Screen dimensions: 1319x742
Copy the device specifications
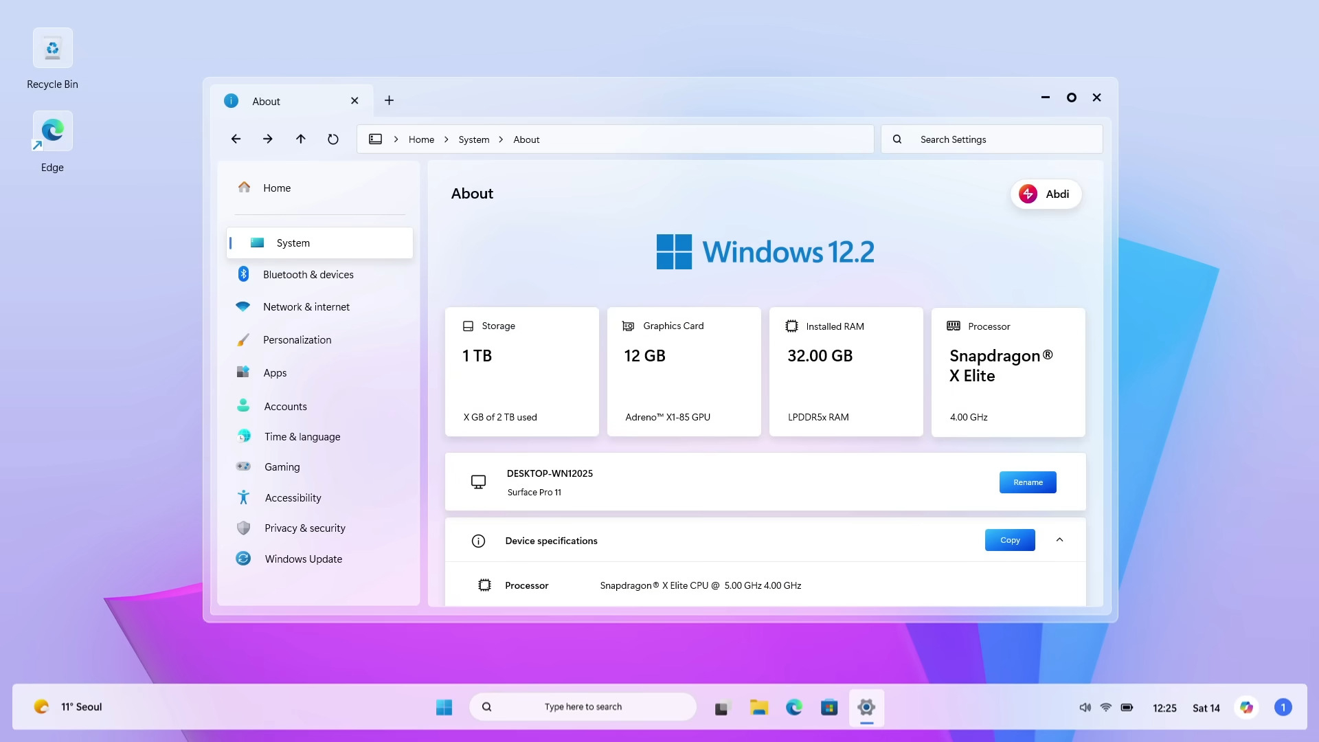tap(1009, 540)
